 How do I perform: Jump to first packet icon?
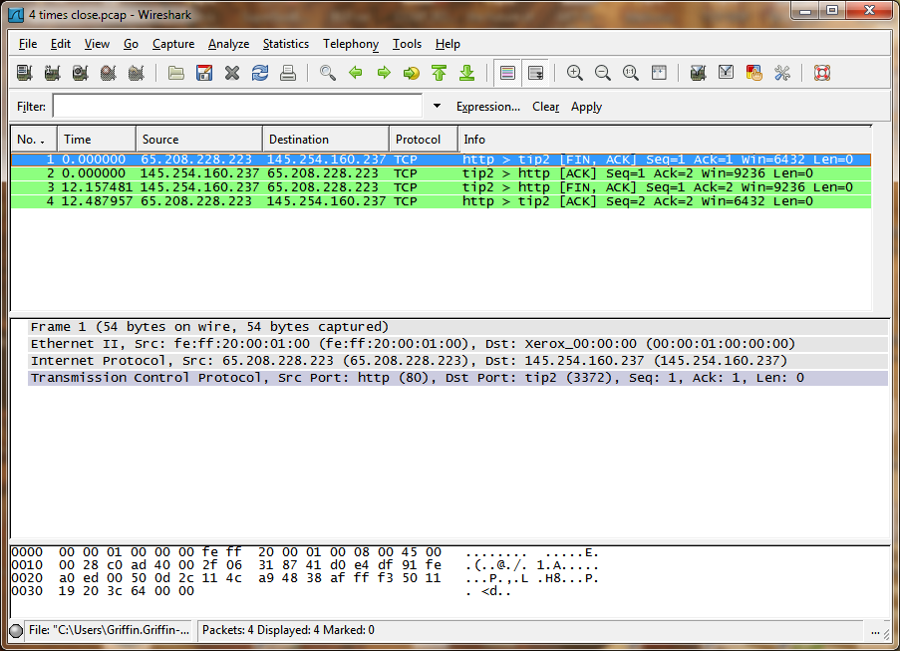coord(440,73)
